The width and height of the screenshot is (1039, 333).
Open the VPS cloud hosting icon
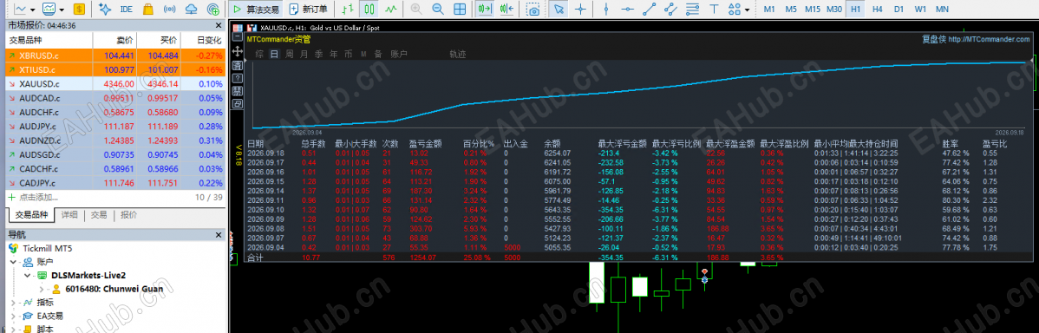192,10
